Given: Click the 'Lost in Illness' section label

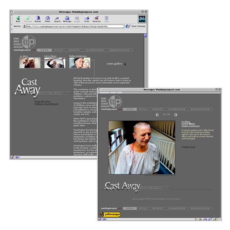Looking at the screenshot, I should 188,124.
